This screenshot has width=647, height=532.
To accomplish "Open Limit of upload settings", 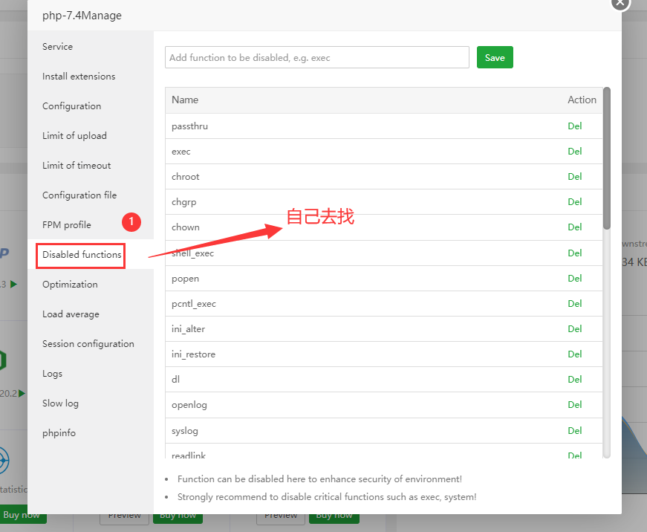I will [75, 136].
